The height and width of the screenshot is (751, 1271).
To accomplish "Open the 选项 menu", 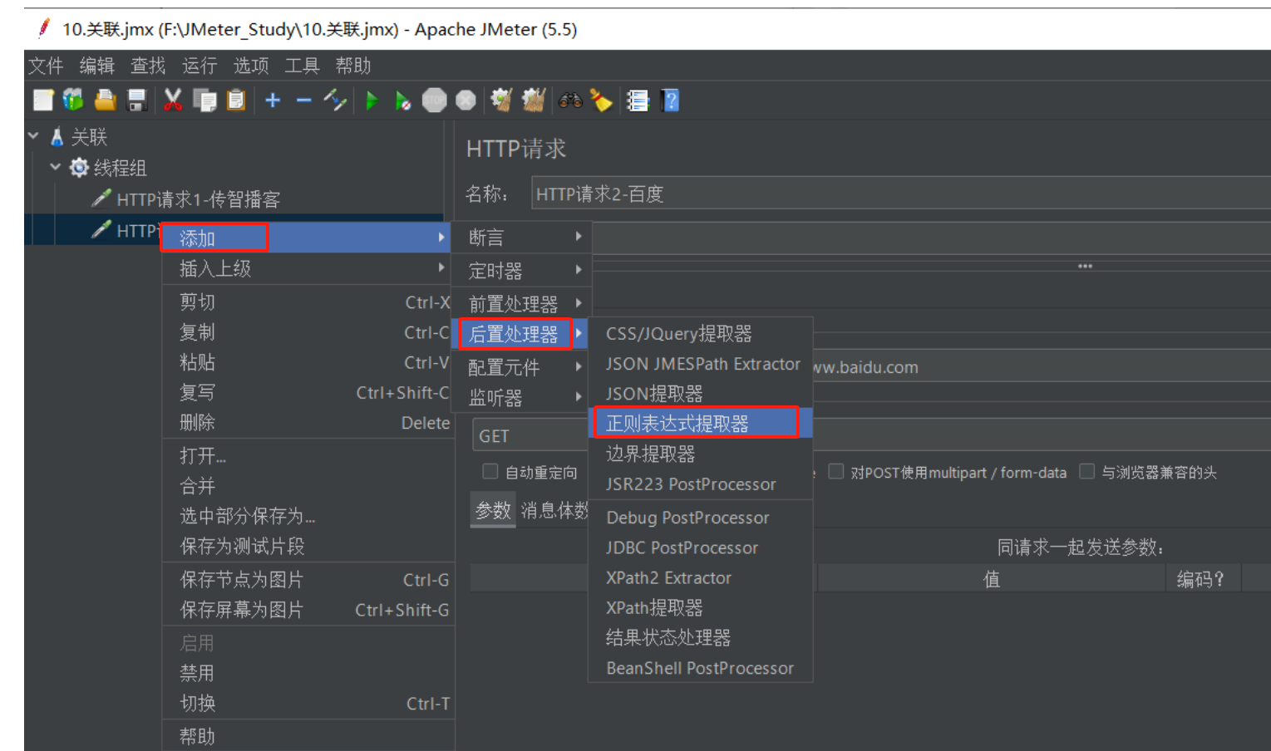I will tap(251, 66).
